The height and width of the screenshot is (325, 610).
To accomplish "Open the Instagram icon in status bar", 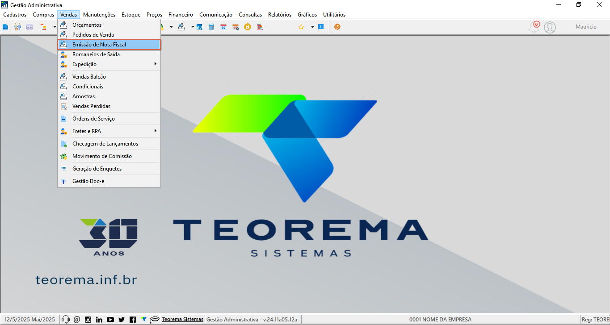I will point(88,319).
